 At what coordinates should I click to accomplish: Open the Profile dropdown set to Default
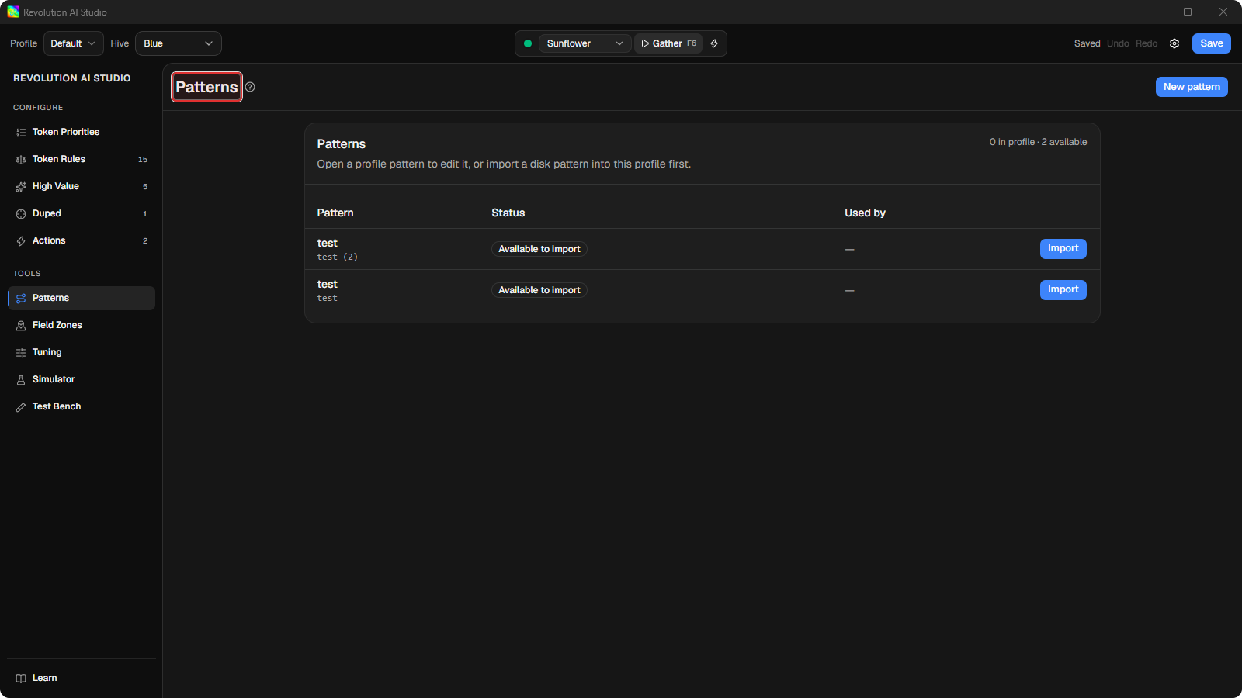pos(74,43)
